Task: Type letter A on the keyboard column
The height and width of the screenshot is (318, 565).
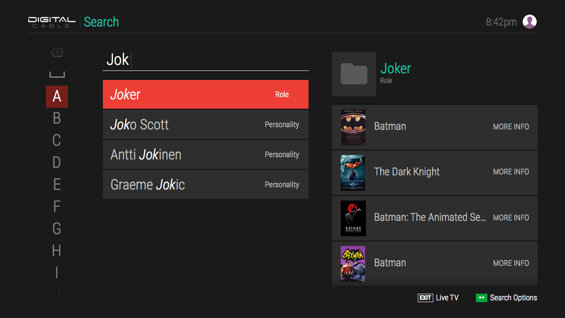Action: (x=56, y=96)
